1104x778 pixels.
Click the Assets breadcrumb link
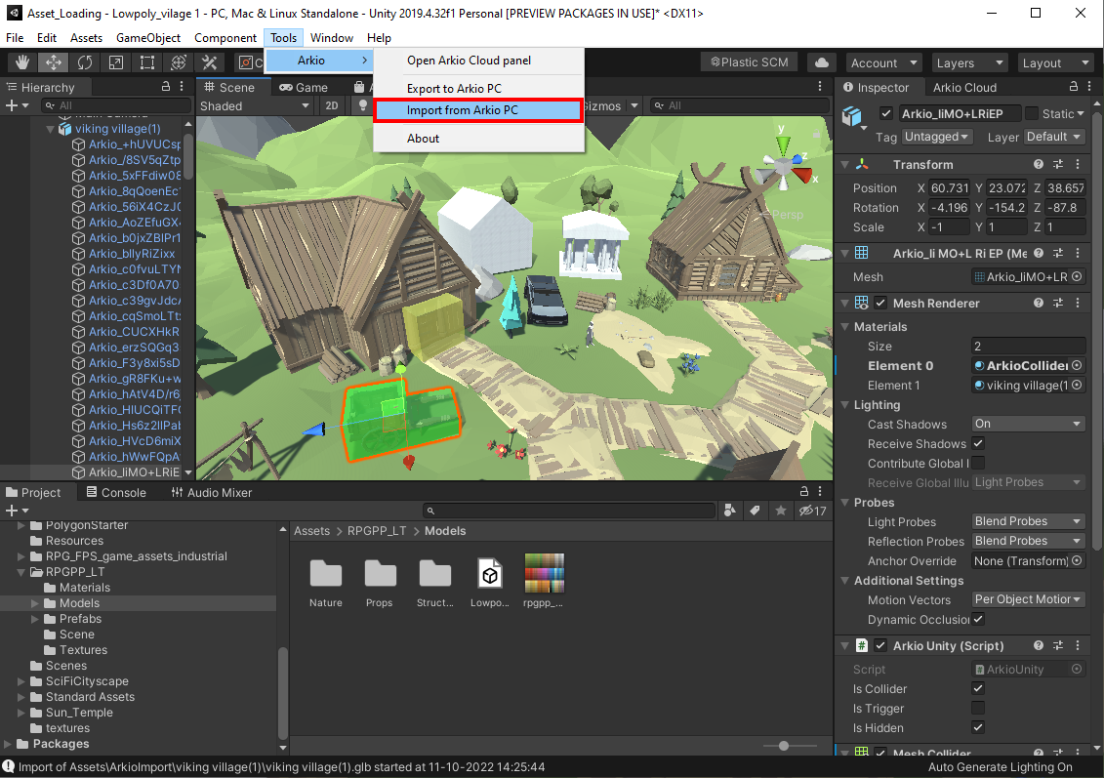click(312, 531)
